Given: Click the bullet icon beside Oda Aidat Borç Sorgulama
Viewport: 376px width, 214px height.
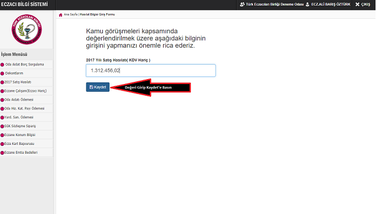Looking at the screenshot, I should pyautogui.click(x=2, y=65).
